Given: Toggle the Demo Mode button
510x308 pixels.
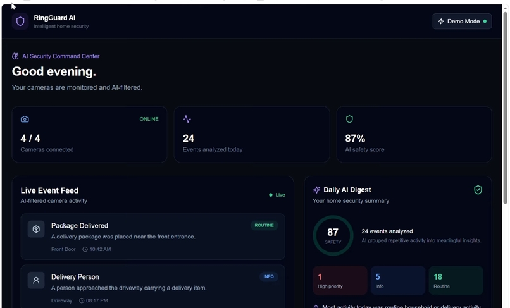Looking at the screenshot, I should click(x=462, y=21).
